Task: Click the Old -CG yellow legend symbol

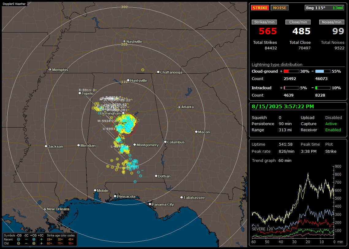Action: [19, 243]
